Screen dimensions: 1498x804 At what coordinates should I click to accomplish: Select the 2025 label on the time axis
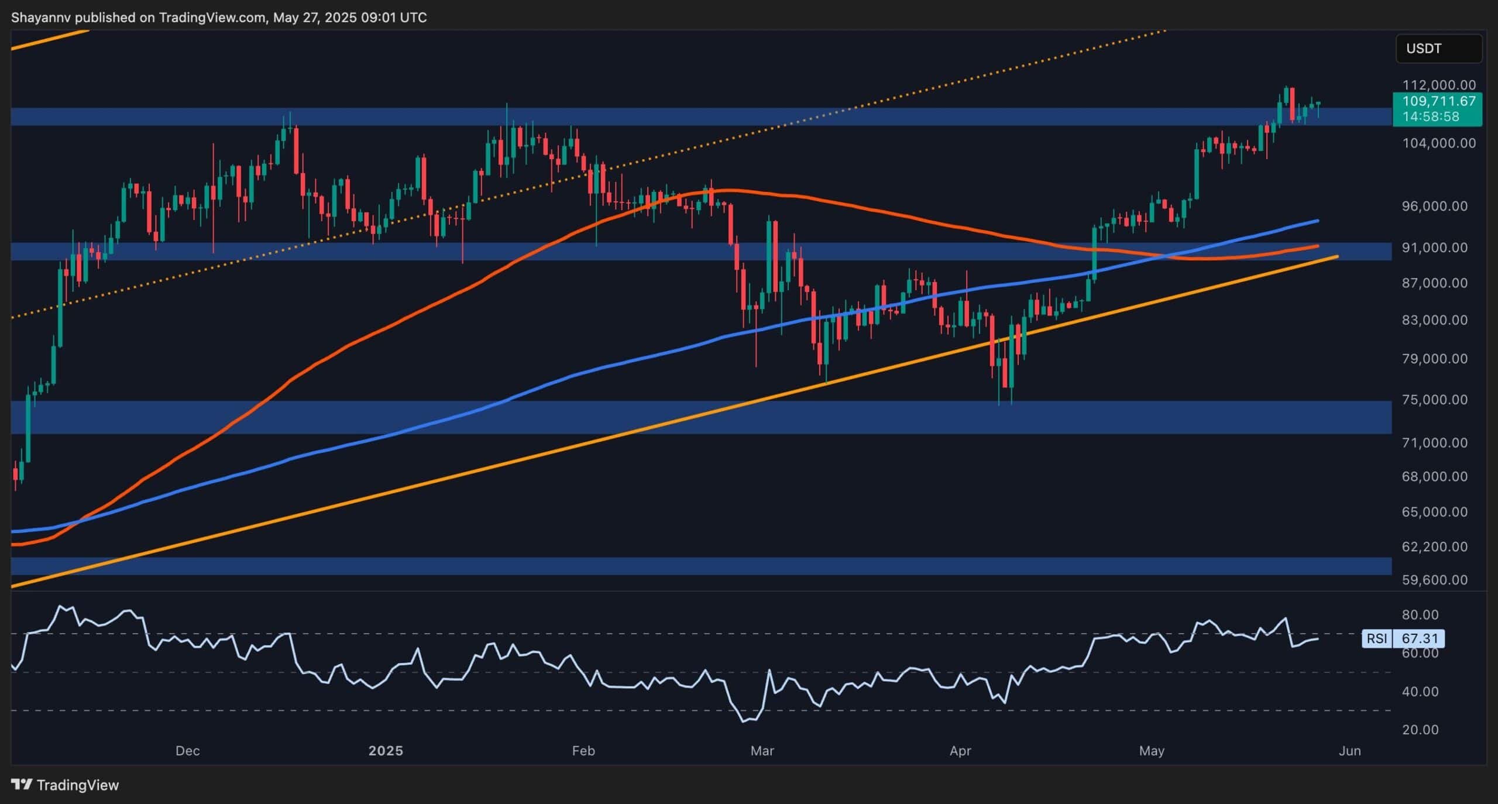tap(386, 750)
